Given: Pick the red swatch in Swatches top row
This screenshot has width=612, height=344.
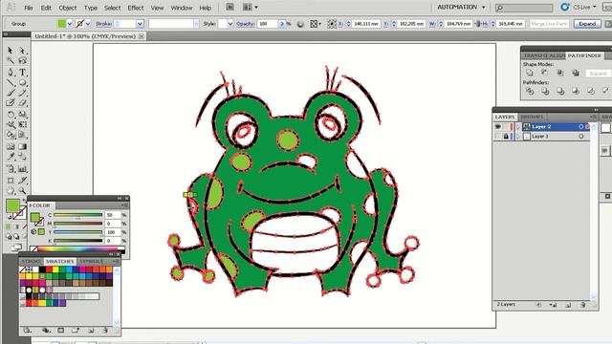Looking at the screenshot, I should pos(49,269).
